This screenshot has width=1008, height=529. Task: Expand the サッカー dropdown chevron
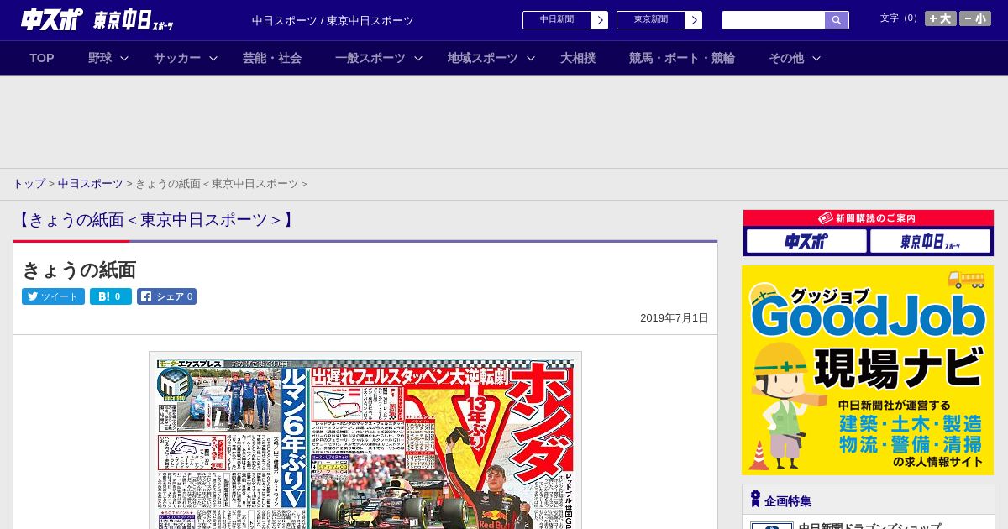[213, 58]
